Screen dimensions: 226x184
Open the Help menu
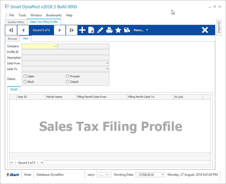coord(69,15)
